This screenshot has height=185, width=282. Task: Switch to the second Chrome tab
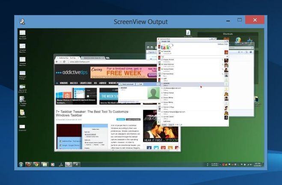[x=92, y=58]
